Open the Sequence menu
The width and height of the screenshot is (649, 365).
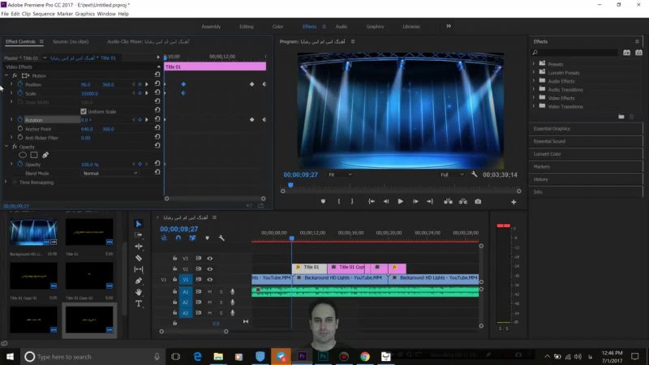coord(44,14)
